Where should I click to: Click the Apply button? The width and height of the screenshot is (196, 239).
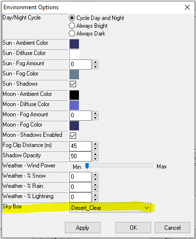[x=82, y=227]
